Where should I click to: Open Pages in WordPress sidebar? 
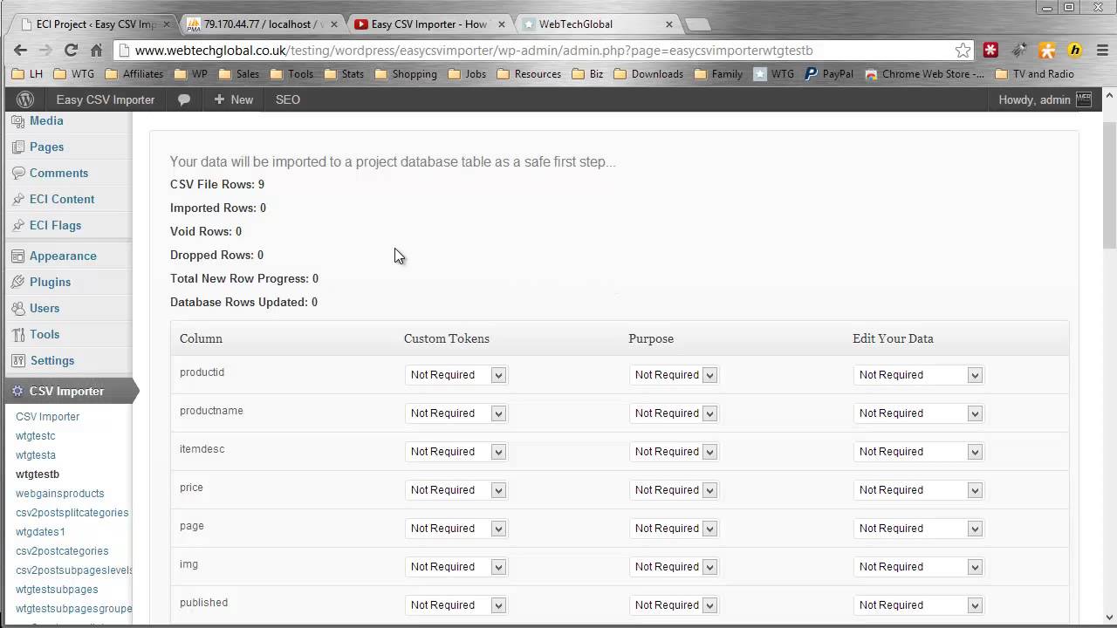[x=46, y=147]
